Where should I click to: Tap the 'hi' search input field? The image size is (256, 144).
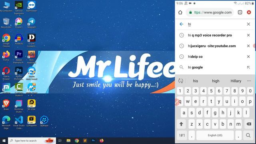[215, 24]
